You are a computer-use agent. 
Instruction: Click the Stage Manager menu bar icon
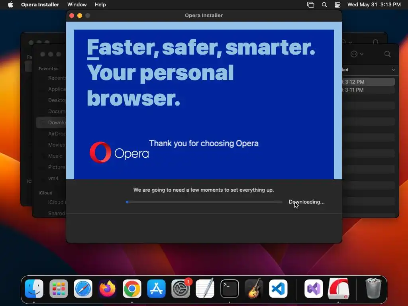pyautogui.click(x=310, y=5)
